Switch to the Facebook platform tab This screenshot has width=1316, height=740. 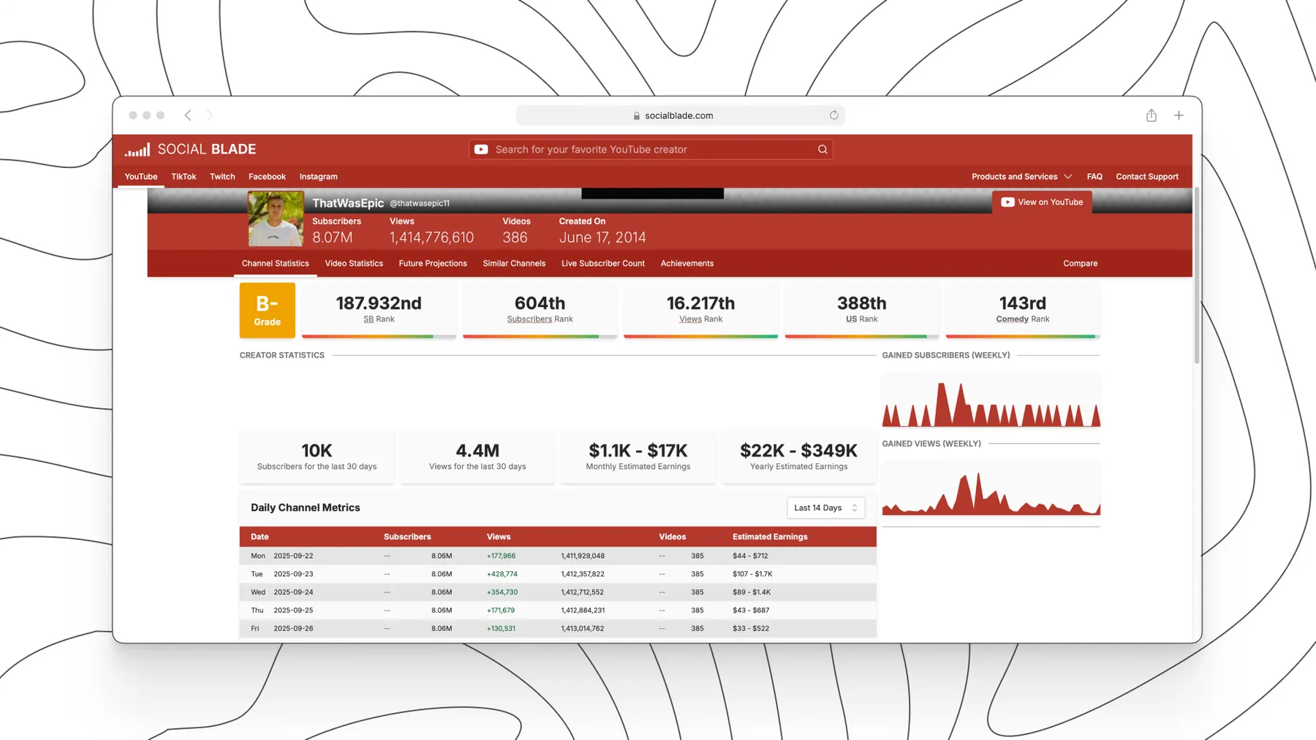(267, 177)
